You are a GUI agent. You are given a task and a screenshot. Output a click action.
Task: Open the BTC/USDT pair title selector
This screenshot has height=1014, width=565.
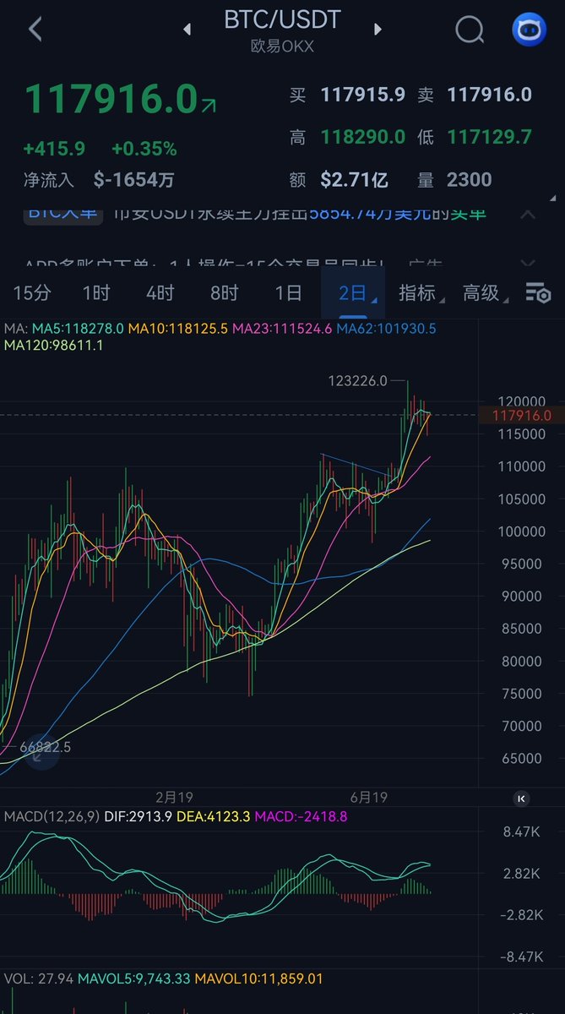[x=282, y=20]
